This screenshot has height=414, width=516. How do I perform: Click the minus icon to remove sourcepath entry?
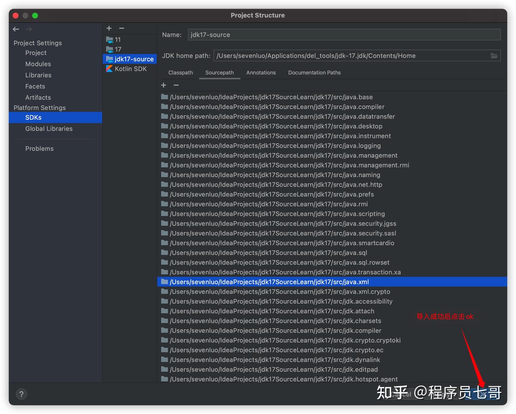tap(176, 85)
